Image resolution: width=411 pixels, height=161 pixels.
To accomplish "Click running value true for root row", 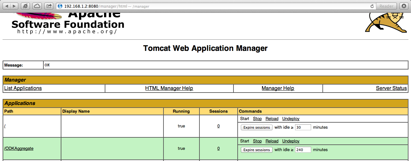I will (181, 126).
